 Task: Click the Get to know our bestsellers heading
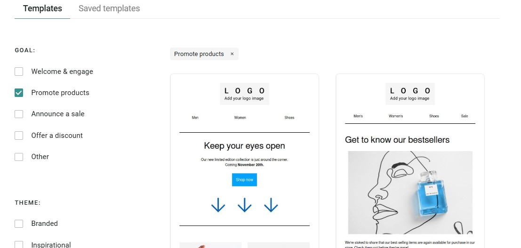coord(397,140)
